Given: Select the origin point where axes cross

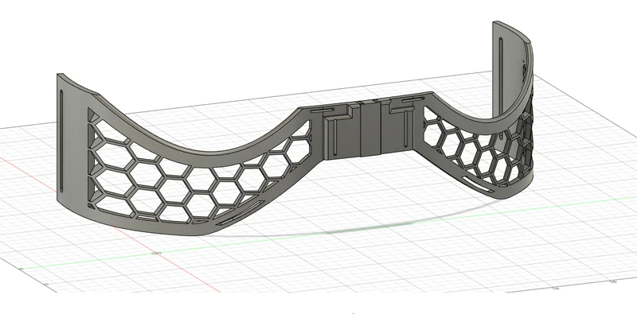Looking at the screenshot, I should pos(157,253).
